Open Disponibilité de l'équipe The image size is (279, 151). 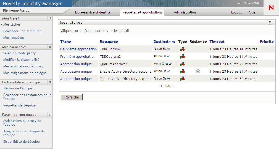coord(22,142)
